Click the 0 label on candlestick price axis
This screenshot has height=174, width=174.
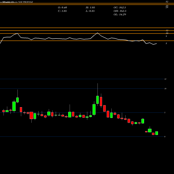pyautogui.click(x=165, y=137)
